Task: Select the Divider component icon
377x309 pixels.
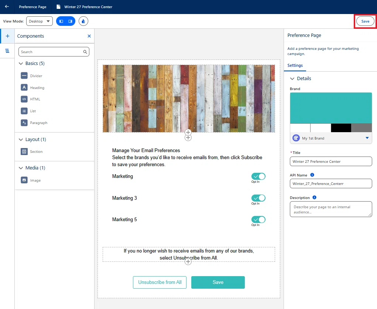Action: 24,76
